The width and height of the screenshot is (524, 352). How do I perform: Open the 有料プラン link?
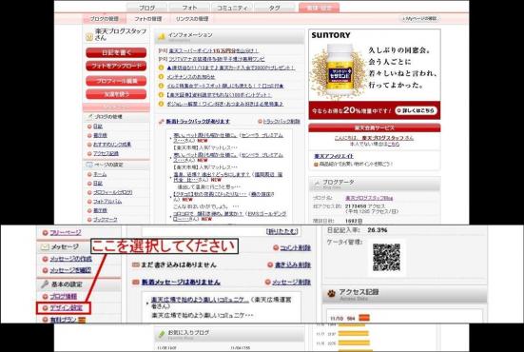tap(64, 320)
